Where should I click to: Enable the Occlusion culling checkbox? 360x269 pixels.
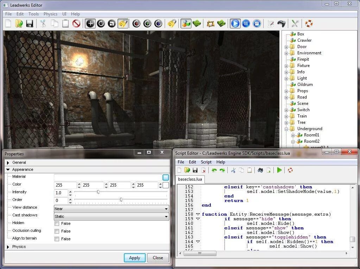click(57, 231)
